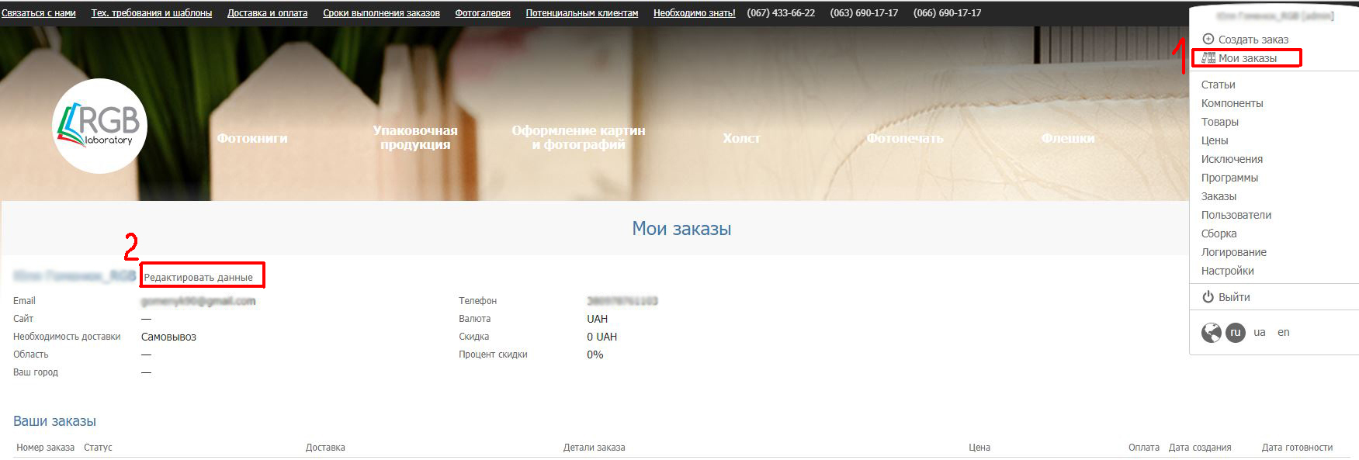Open Пользователи in admin menu
The height and width of the screenshot is (460, 1359).
pyautogui.click(x=1236, y=215)
